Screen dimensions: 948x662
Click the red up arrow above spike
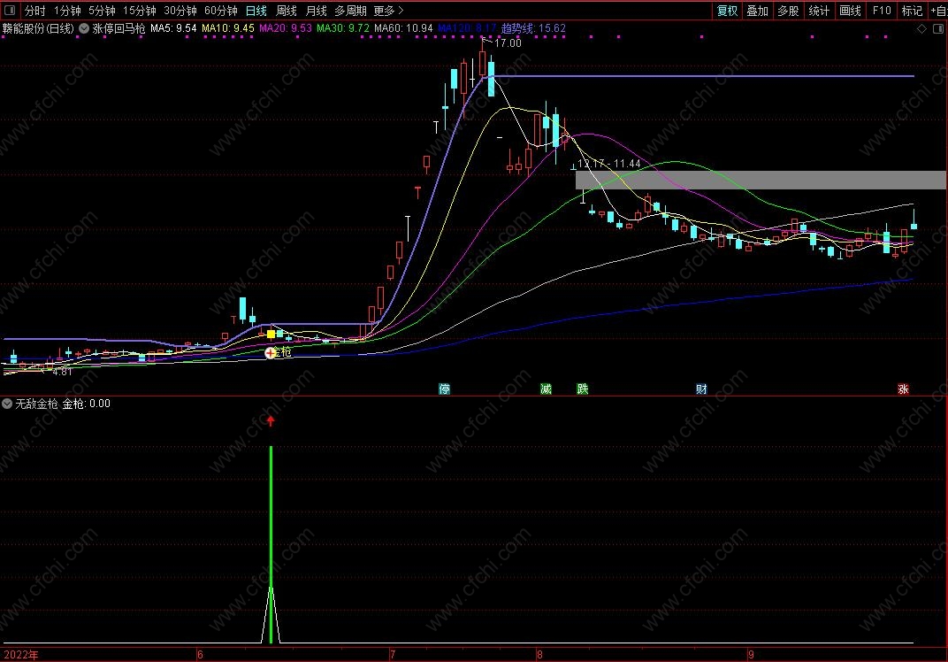click(271, 421)
